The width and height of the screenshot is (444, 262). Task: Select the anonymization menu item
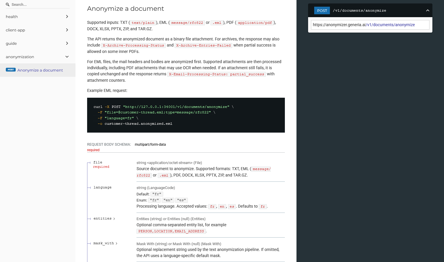click(38, 57)
